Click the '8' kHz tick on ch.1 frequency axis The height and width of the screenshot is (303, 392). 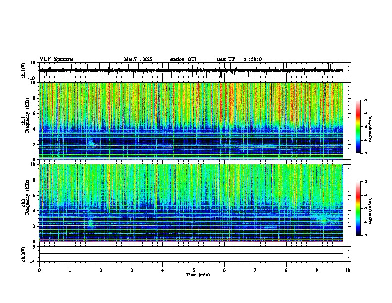coord(35,98)
